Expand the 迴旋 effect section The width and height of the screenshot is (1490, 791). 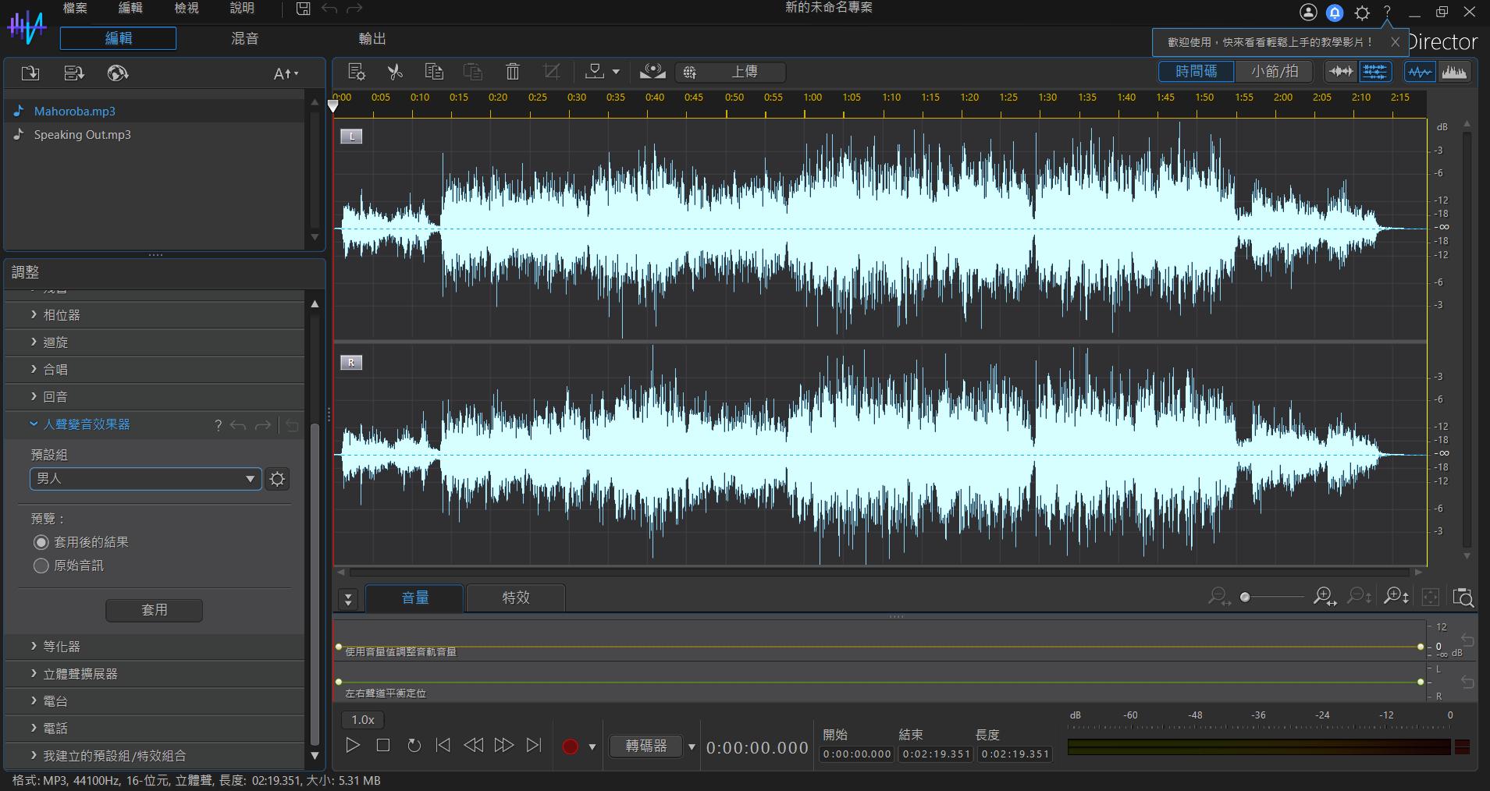point(55,342)
